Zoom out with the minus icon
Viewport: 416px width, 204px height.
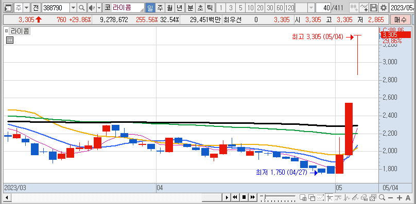(391, 198)
